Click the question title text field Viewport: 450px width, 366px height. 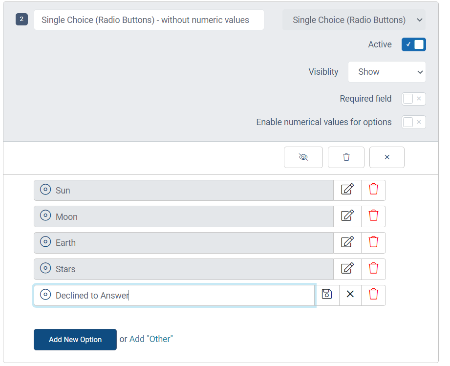point(149,20)
